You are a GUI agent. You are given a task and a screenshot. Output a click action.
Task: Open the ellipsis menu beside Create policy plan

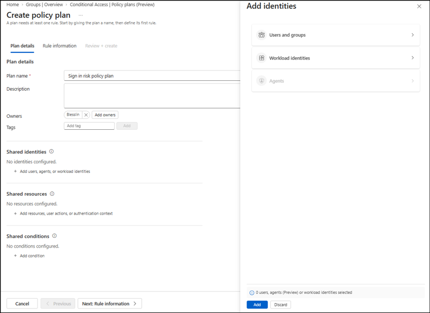80,15
